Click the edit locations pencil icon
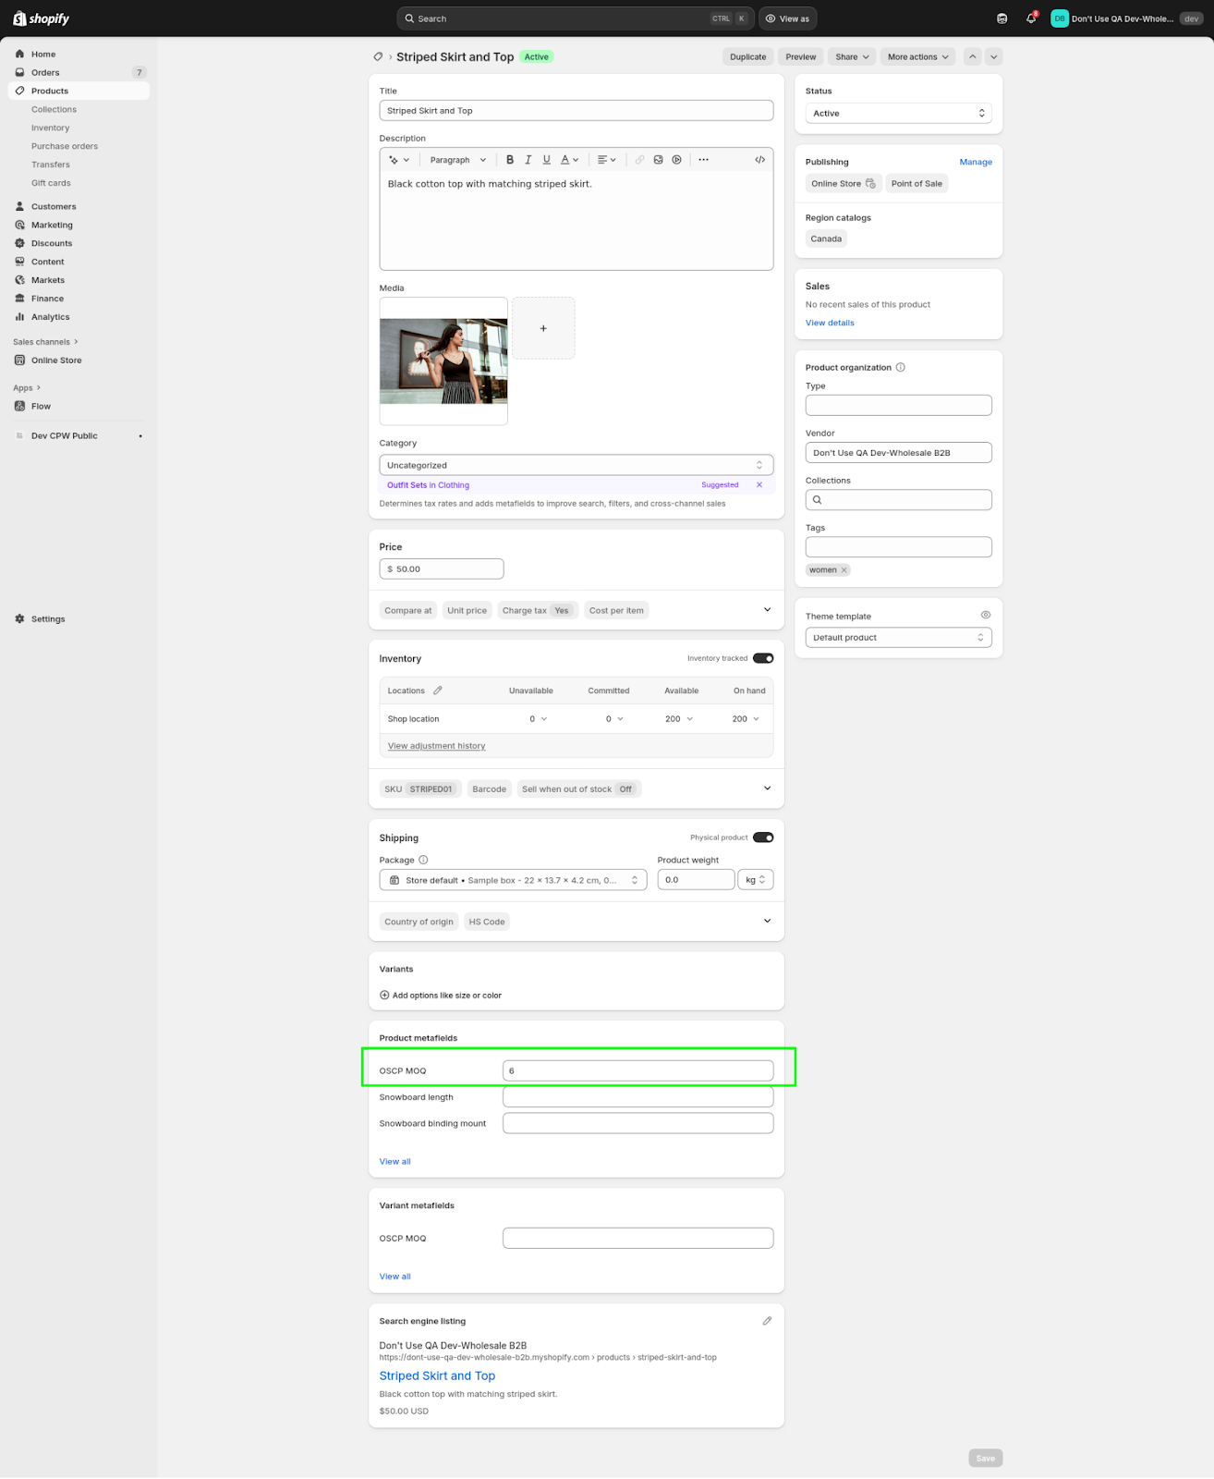 [x=438, y=691]
